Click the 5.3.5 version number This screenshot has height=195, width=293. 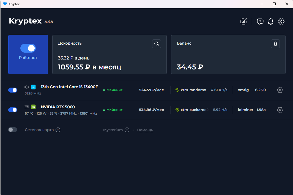[x=49, y=21]
